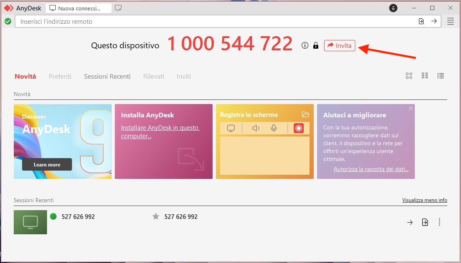This screenshot has width=461, height=263.
Task: Click the 527 626 992 session thumbnail
Action: 30,222
